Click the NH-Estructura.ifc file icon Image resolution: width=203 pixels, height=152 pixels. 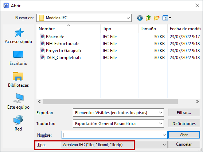click(42, 43)
